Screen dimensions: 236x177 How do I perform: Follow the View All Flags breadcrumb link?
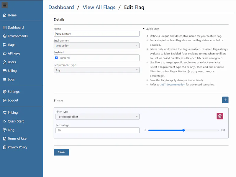pos(99,7)
